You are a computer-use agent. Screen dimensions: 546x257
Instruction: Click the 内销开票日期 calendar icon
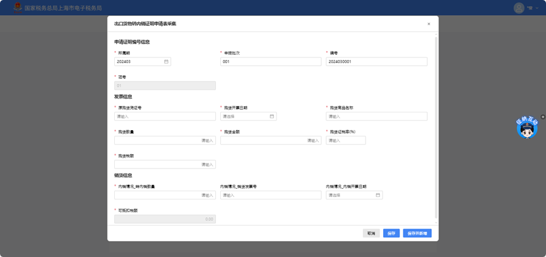tap(378, 195)
